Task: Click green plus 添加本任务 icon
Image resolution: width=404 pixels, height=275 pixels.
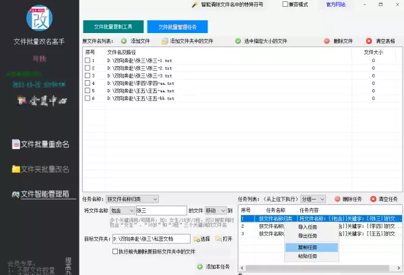Action: point(200,267)
